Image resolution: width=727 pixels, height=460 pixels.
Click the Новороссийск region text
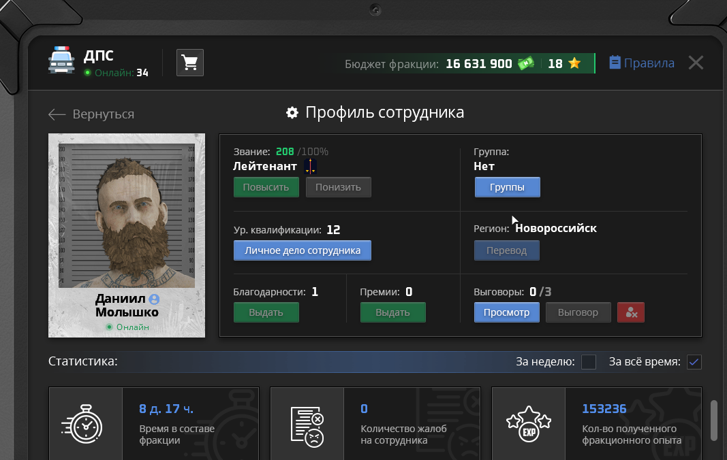point(556,229)
